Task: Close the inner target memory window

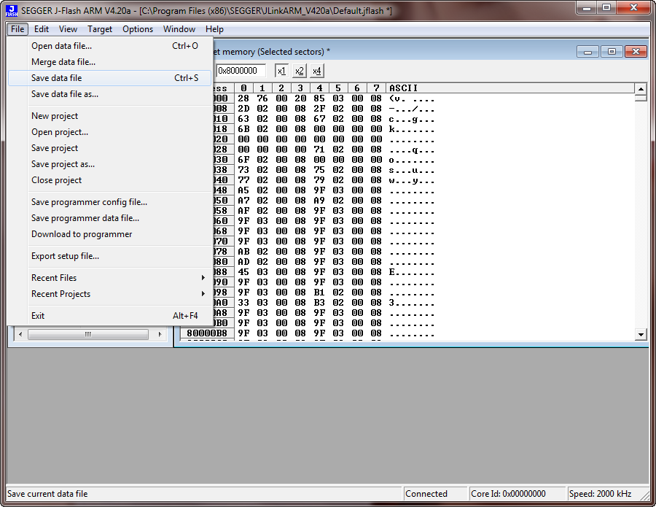Action: pyautogui.click(x=636, y=51)
